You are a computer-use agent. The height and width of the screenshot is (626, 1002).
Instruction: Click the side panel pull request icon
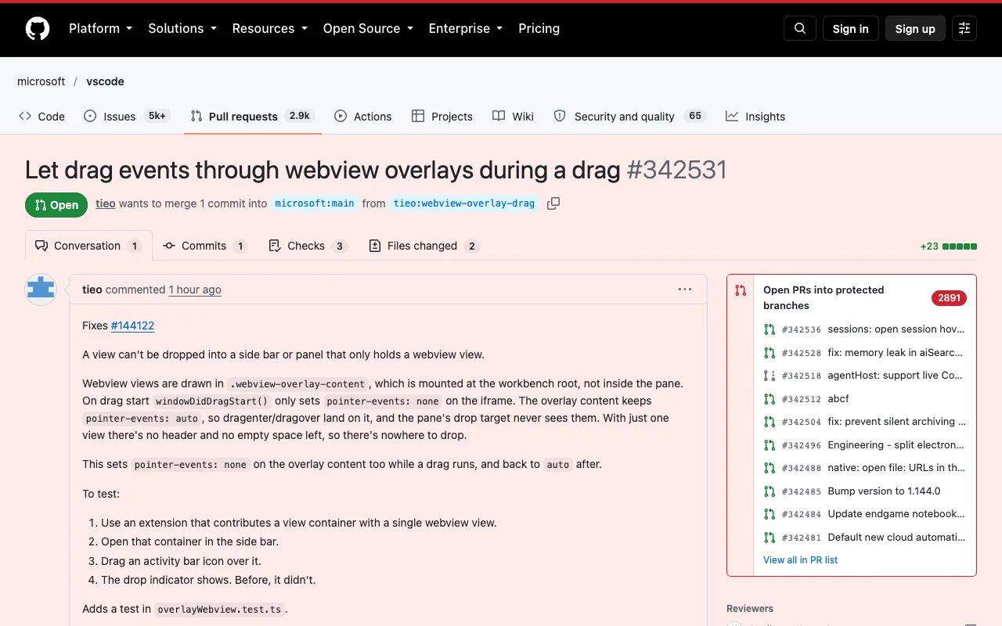[x=741, y=290]
